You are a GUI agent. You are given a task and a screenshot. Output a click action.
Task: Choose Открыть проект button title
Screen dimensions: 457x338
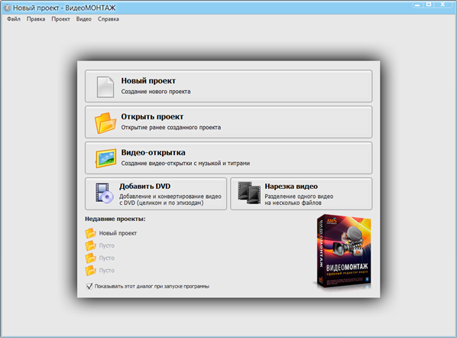[x=152, y=117]
